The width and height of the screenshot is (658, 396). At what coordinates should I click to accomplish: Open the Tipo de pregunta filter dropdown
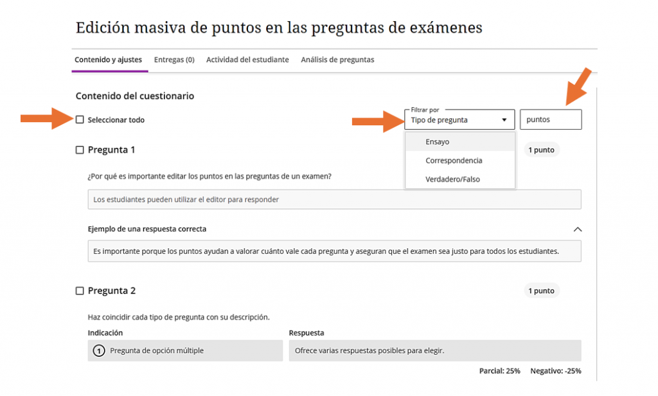pos(459,120)
